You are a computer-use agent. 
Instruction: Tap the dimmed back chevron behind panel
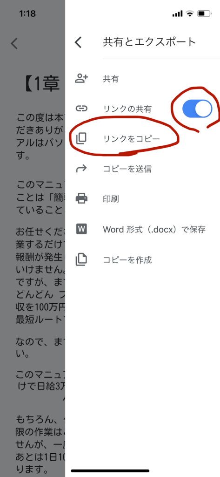14,43
